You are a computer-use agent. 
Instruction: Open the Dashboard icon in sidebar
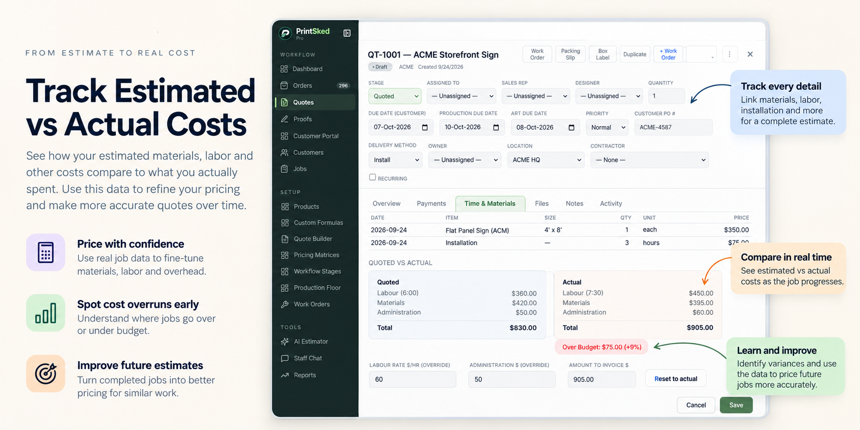click(284, 69)
